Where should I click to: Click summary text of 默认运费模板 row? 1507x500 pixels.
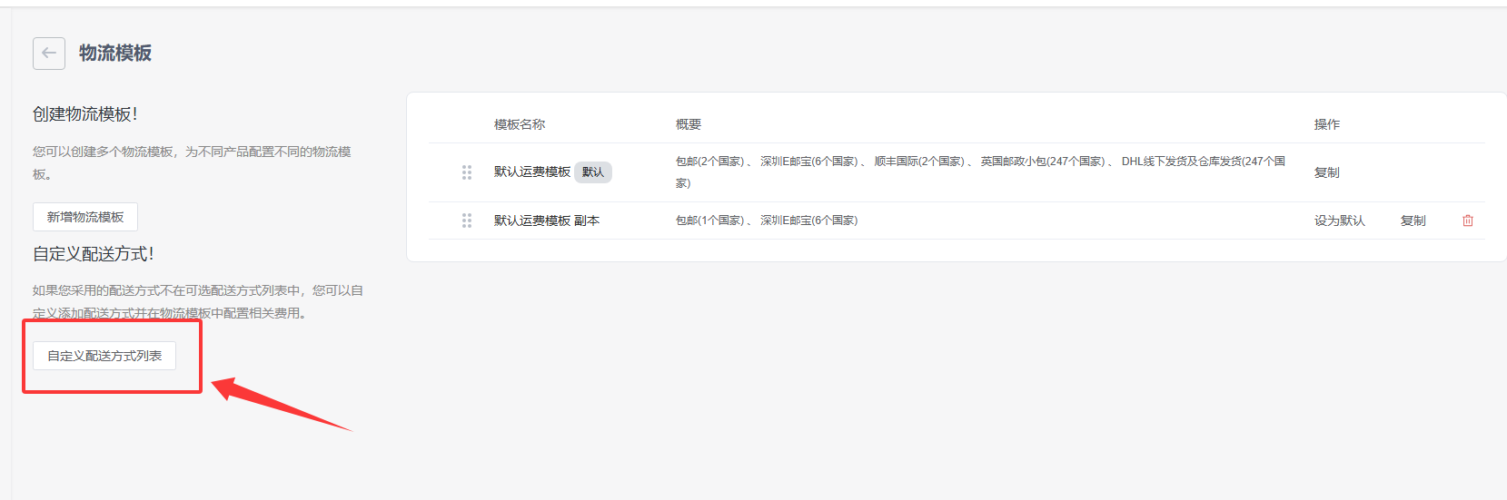pos(979,162)
